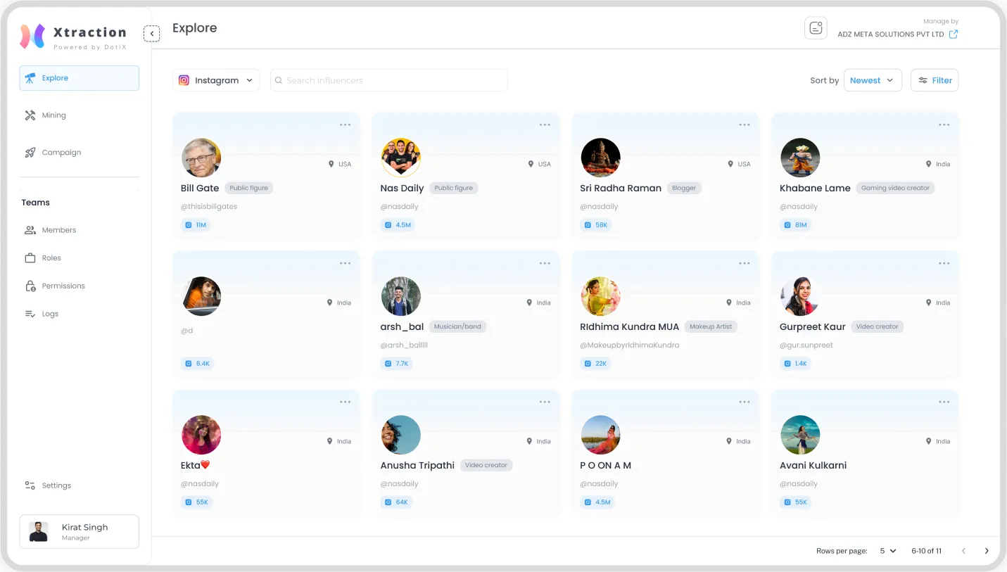Click the Instagram platform icon

[x=184, y=80]
